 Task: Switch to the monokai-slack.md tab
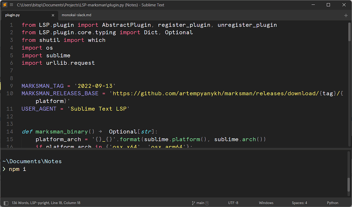(76, 15)
